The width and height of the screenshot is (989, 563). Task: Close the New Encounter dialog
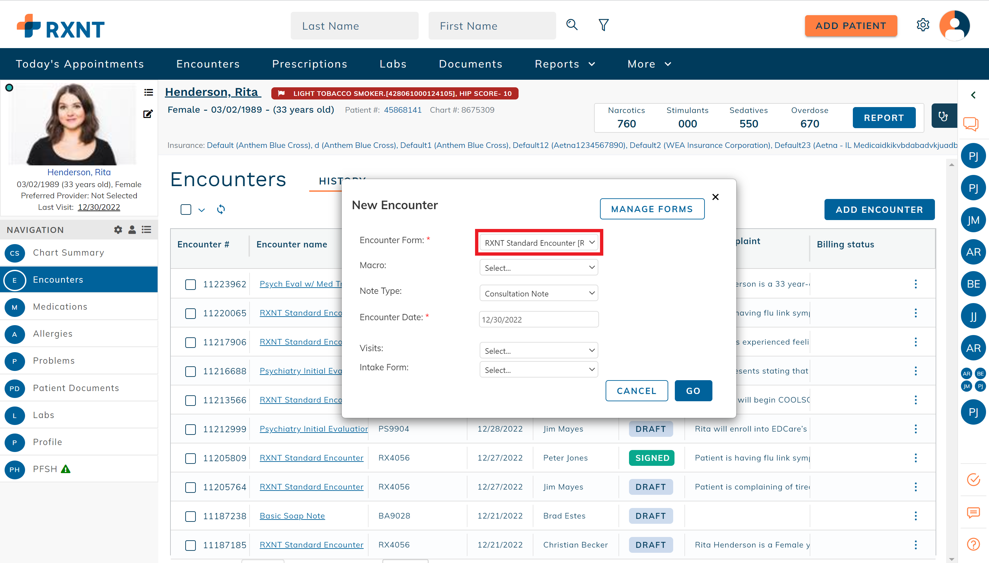point(715,197)
